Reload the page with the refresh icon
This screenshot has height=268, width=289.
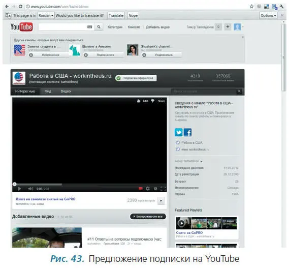coord(20,7)
